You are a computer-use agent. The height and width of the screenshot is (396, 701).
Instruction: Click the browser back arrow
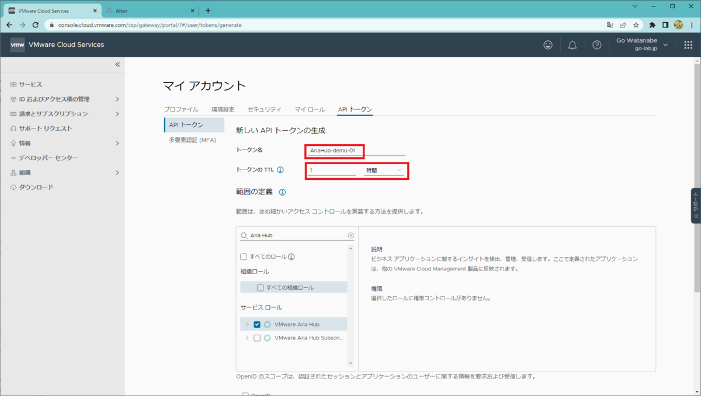click(x=9, y=25)
